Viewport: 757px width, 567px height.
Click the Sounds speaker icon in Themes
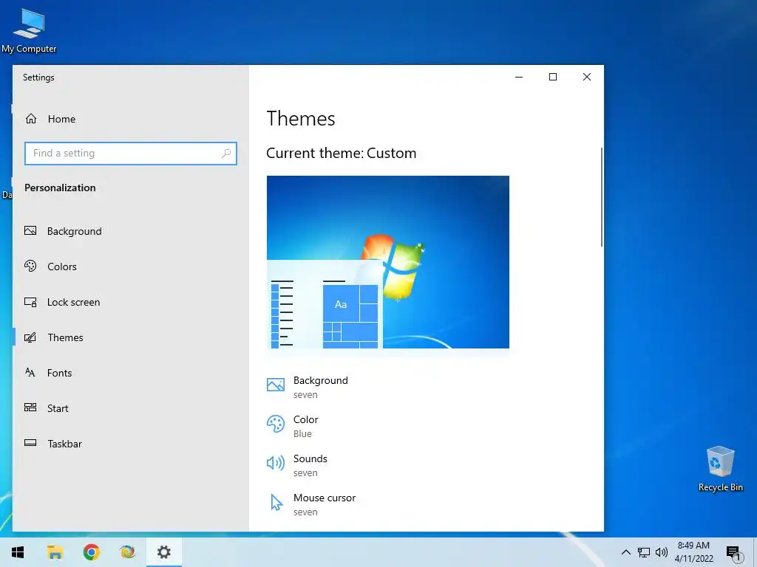click(276, 463)
